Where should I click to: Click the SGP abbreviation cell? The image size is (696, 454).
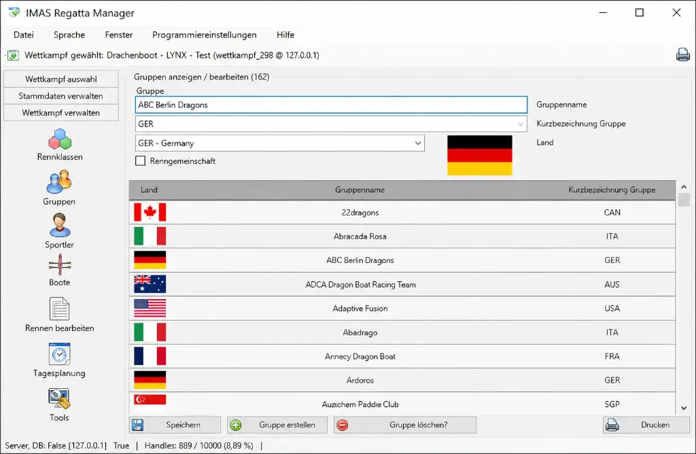click(612, 404)
